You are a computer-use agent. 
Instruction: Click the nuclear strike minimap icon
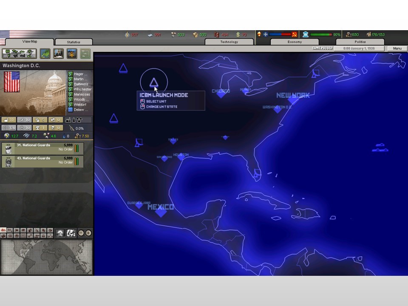pos(60,233)
